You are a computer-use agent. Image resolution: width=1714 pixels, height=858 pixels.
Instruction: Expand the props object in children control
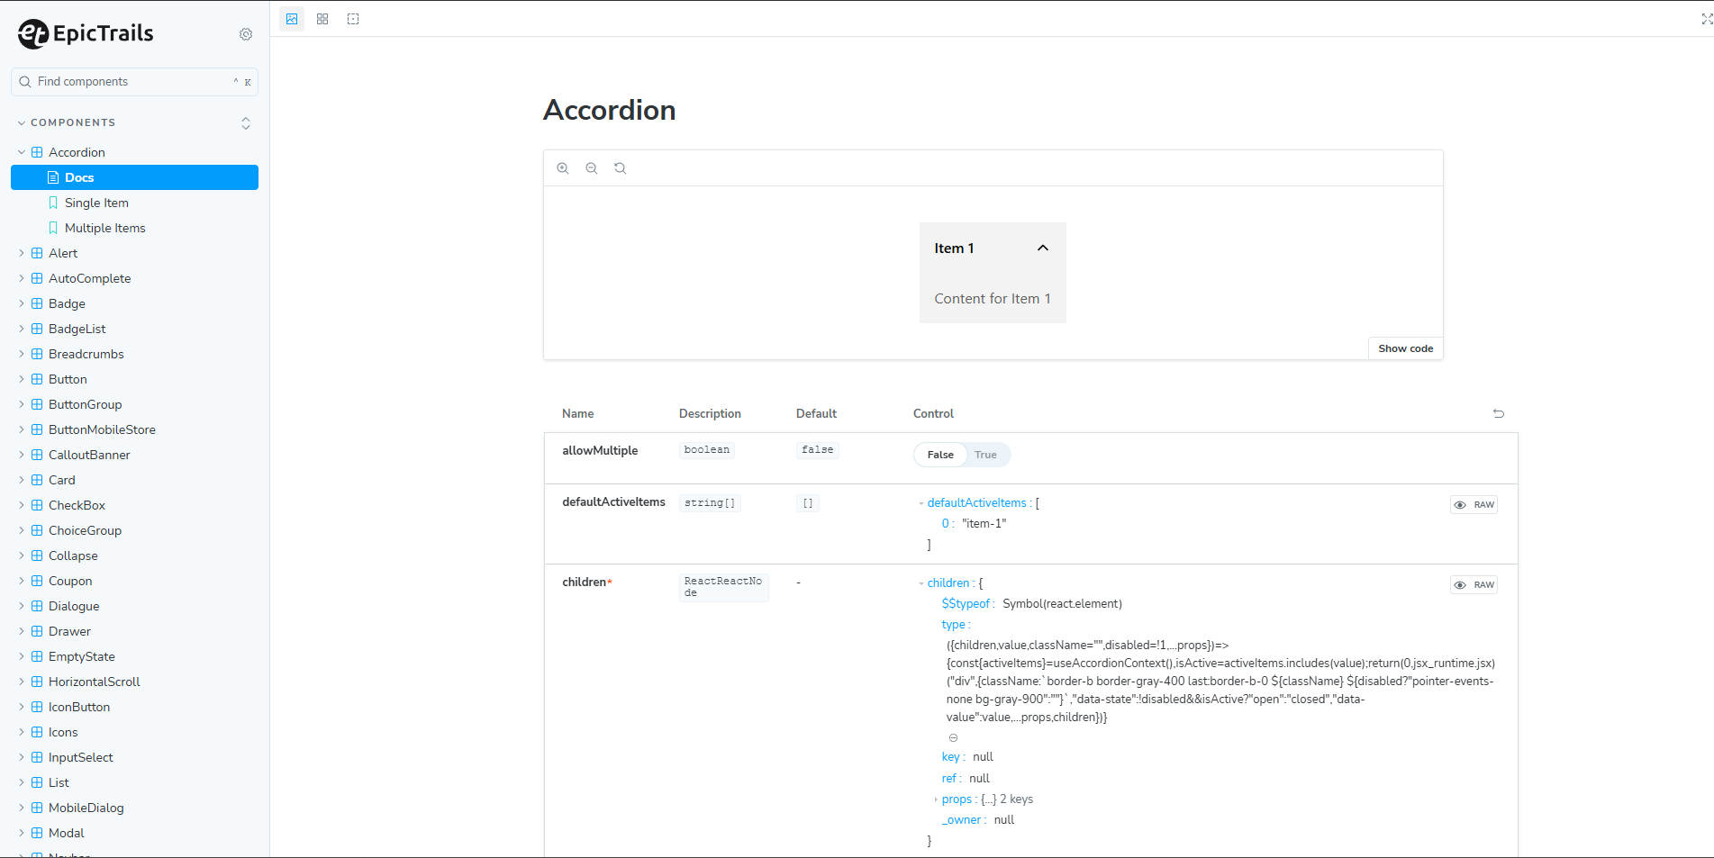point(935,799)
